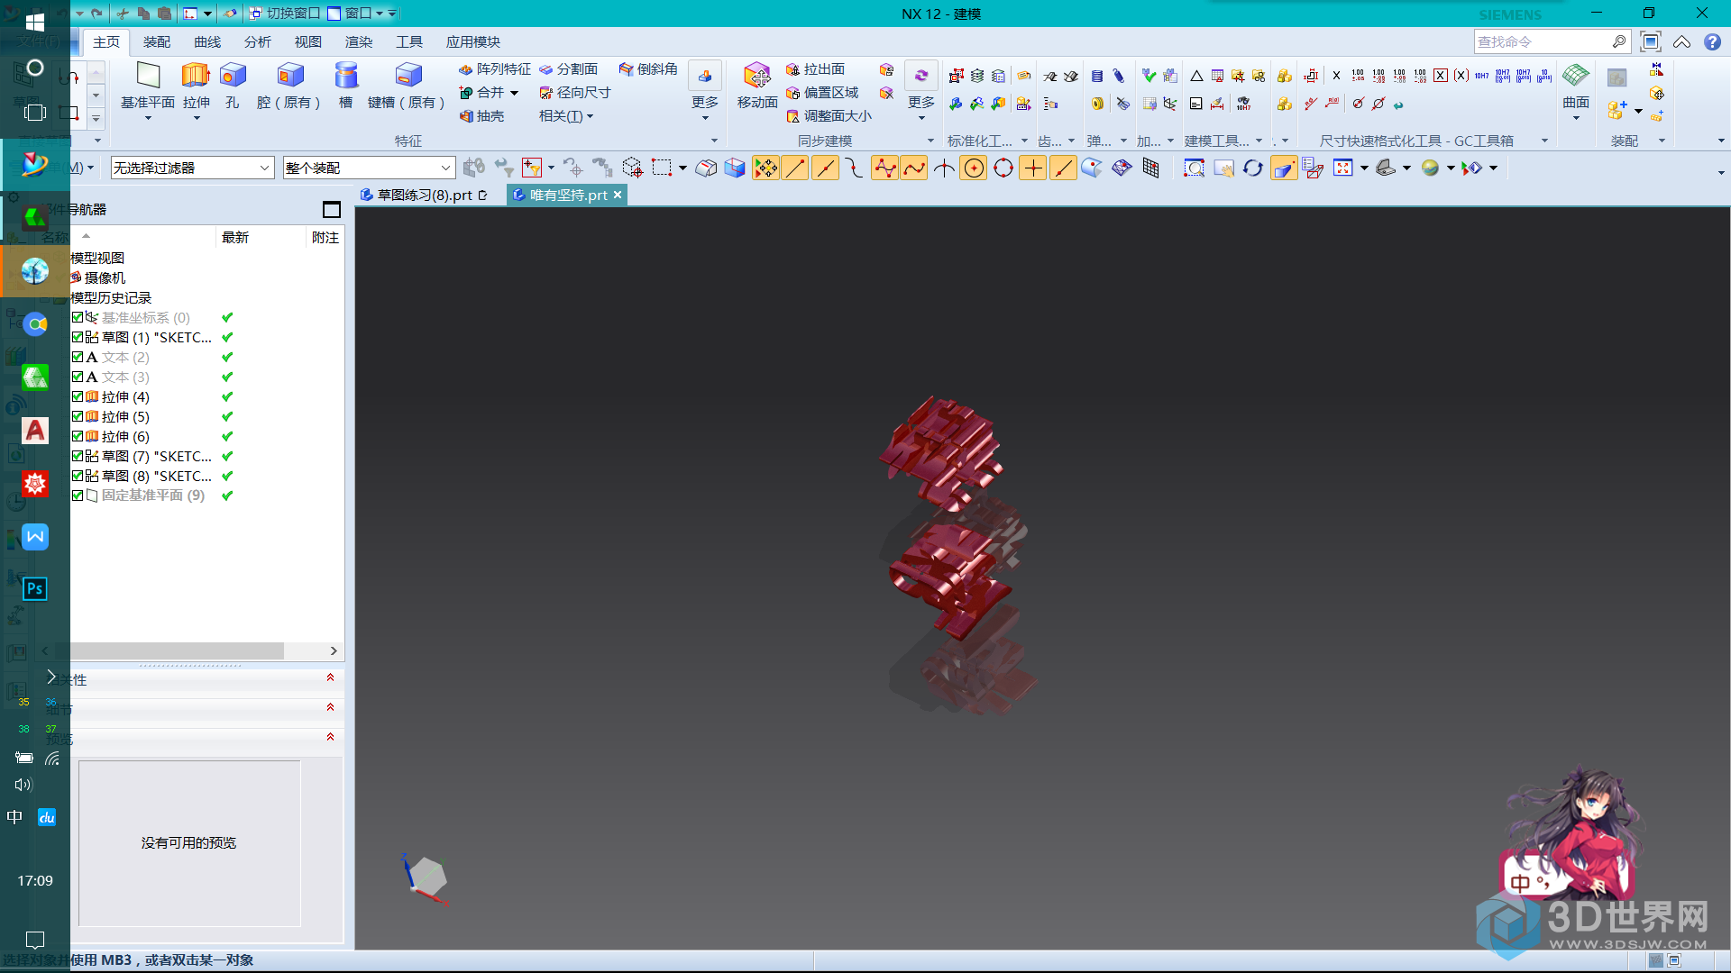This screenshot has width=1731, height=973.
Task: Click the rectangle selection icon
Action: tap(662, 168)
